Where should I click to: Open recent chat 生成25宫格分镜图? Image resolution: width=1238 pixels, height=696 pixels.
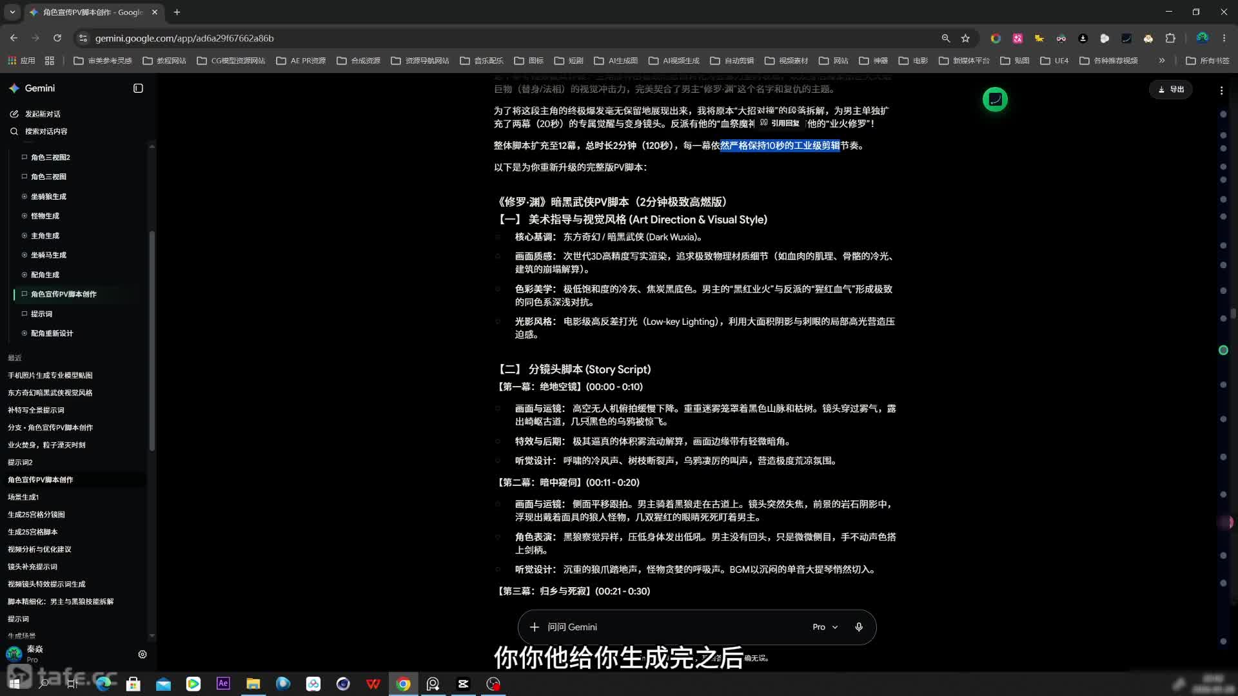pyautogui.click(x=36, y=514)
